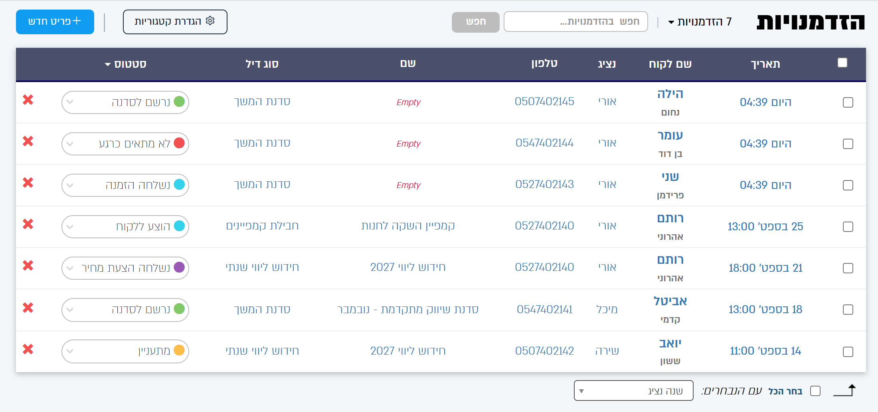Delete the עומר בן דוד opportunity row
The image size is (878, 412).
click(x=28, y=141)
